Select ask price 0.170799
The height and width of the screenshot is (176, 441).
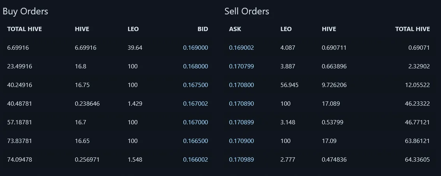point(241,66)
